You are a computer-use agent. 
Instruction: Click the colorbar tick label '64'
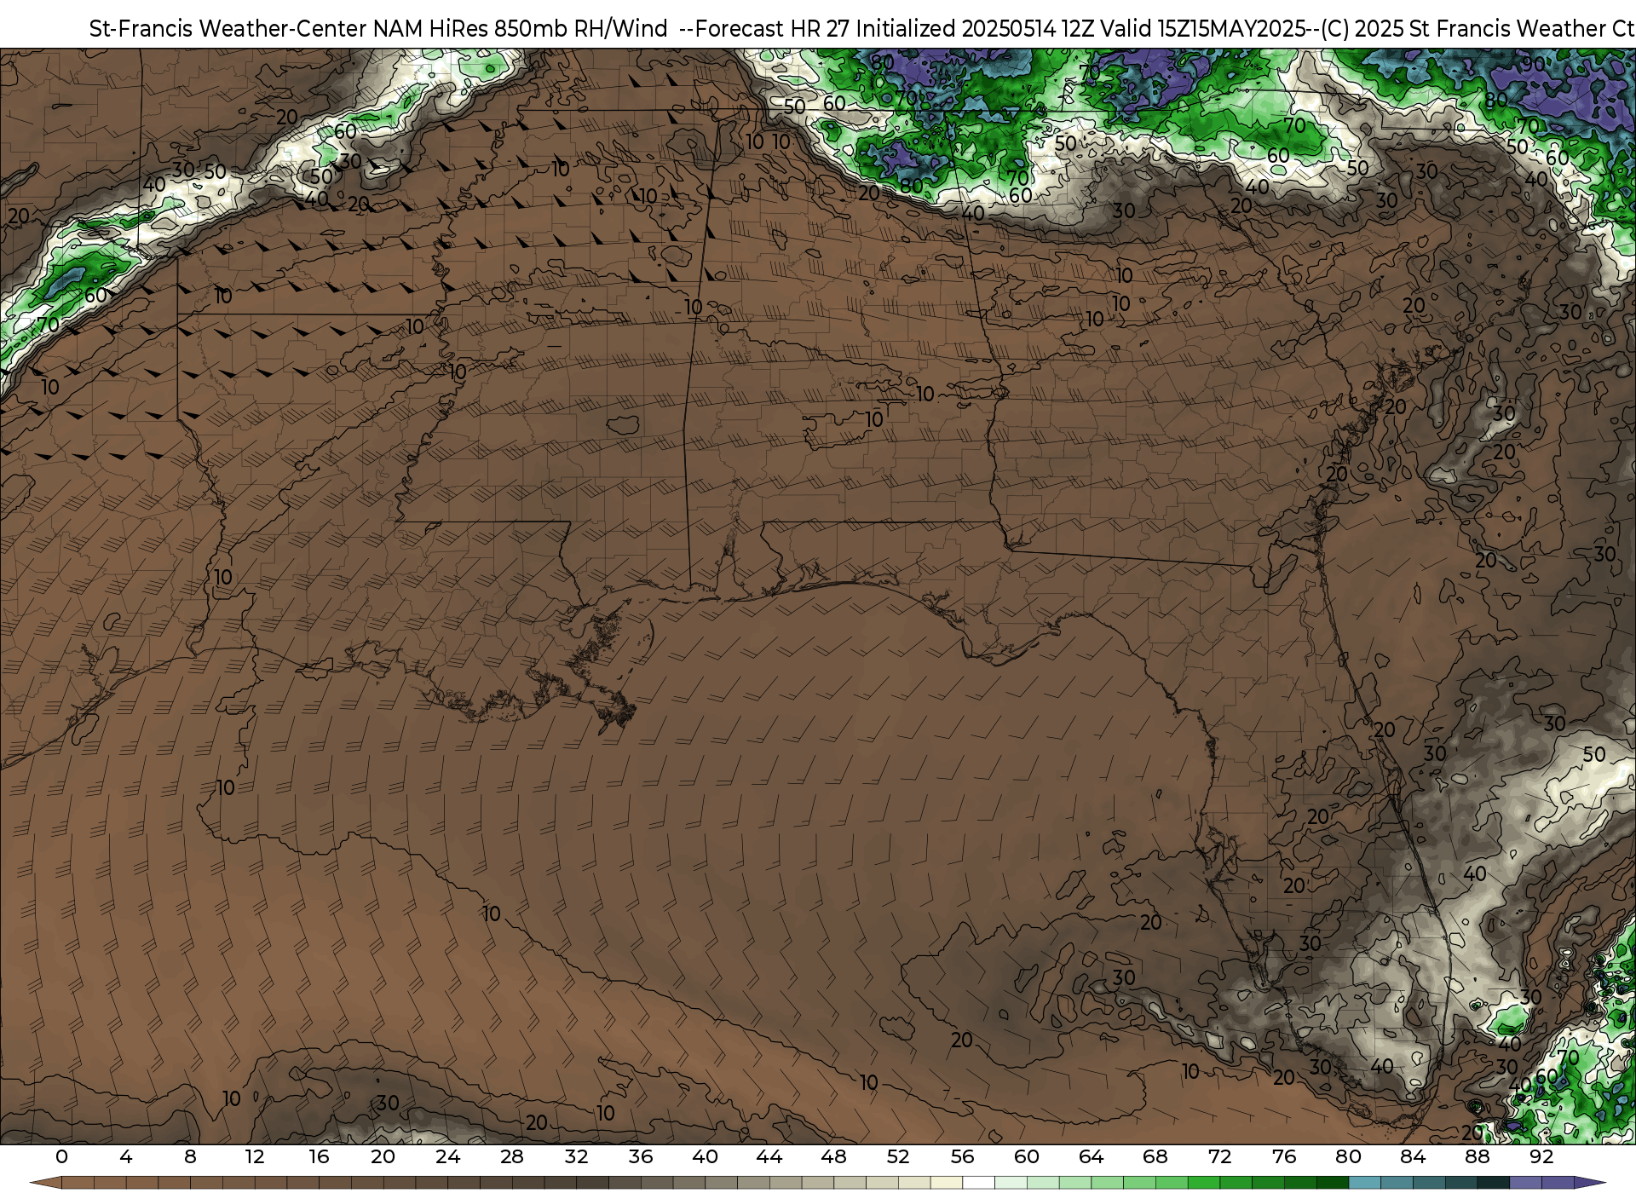(1091, 1156)
